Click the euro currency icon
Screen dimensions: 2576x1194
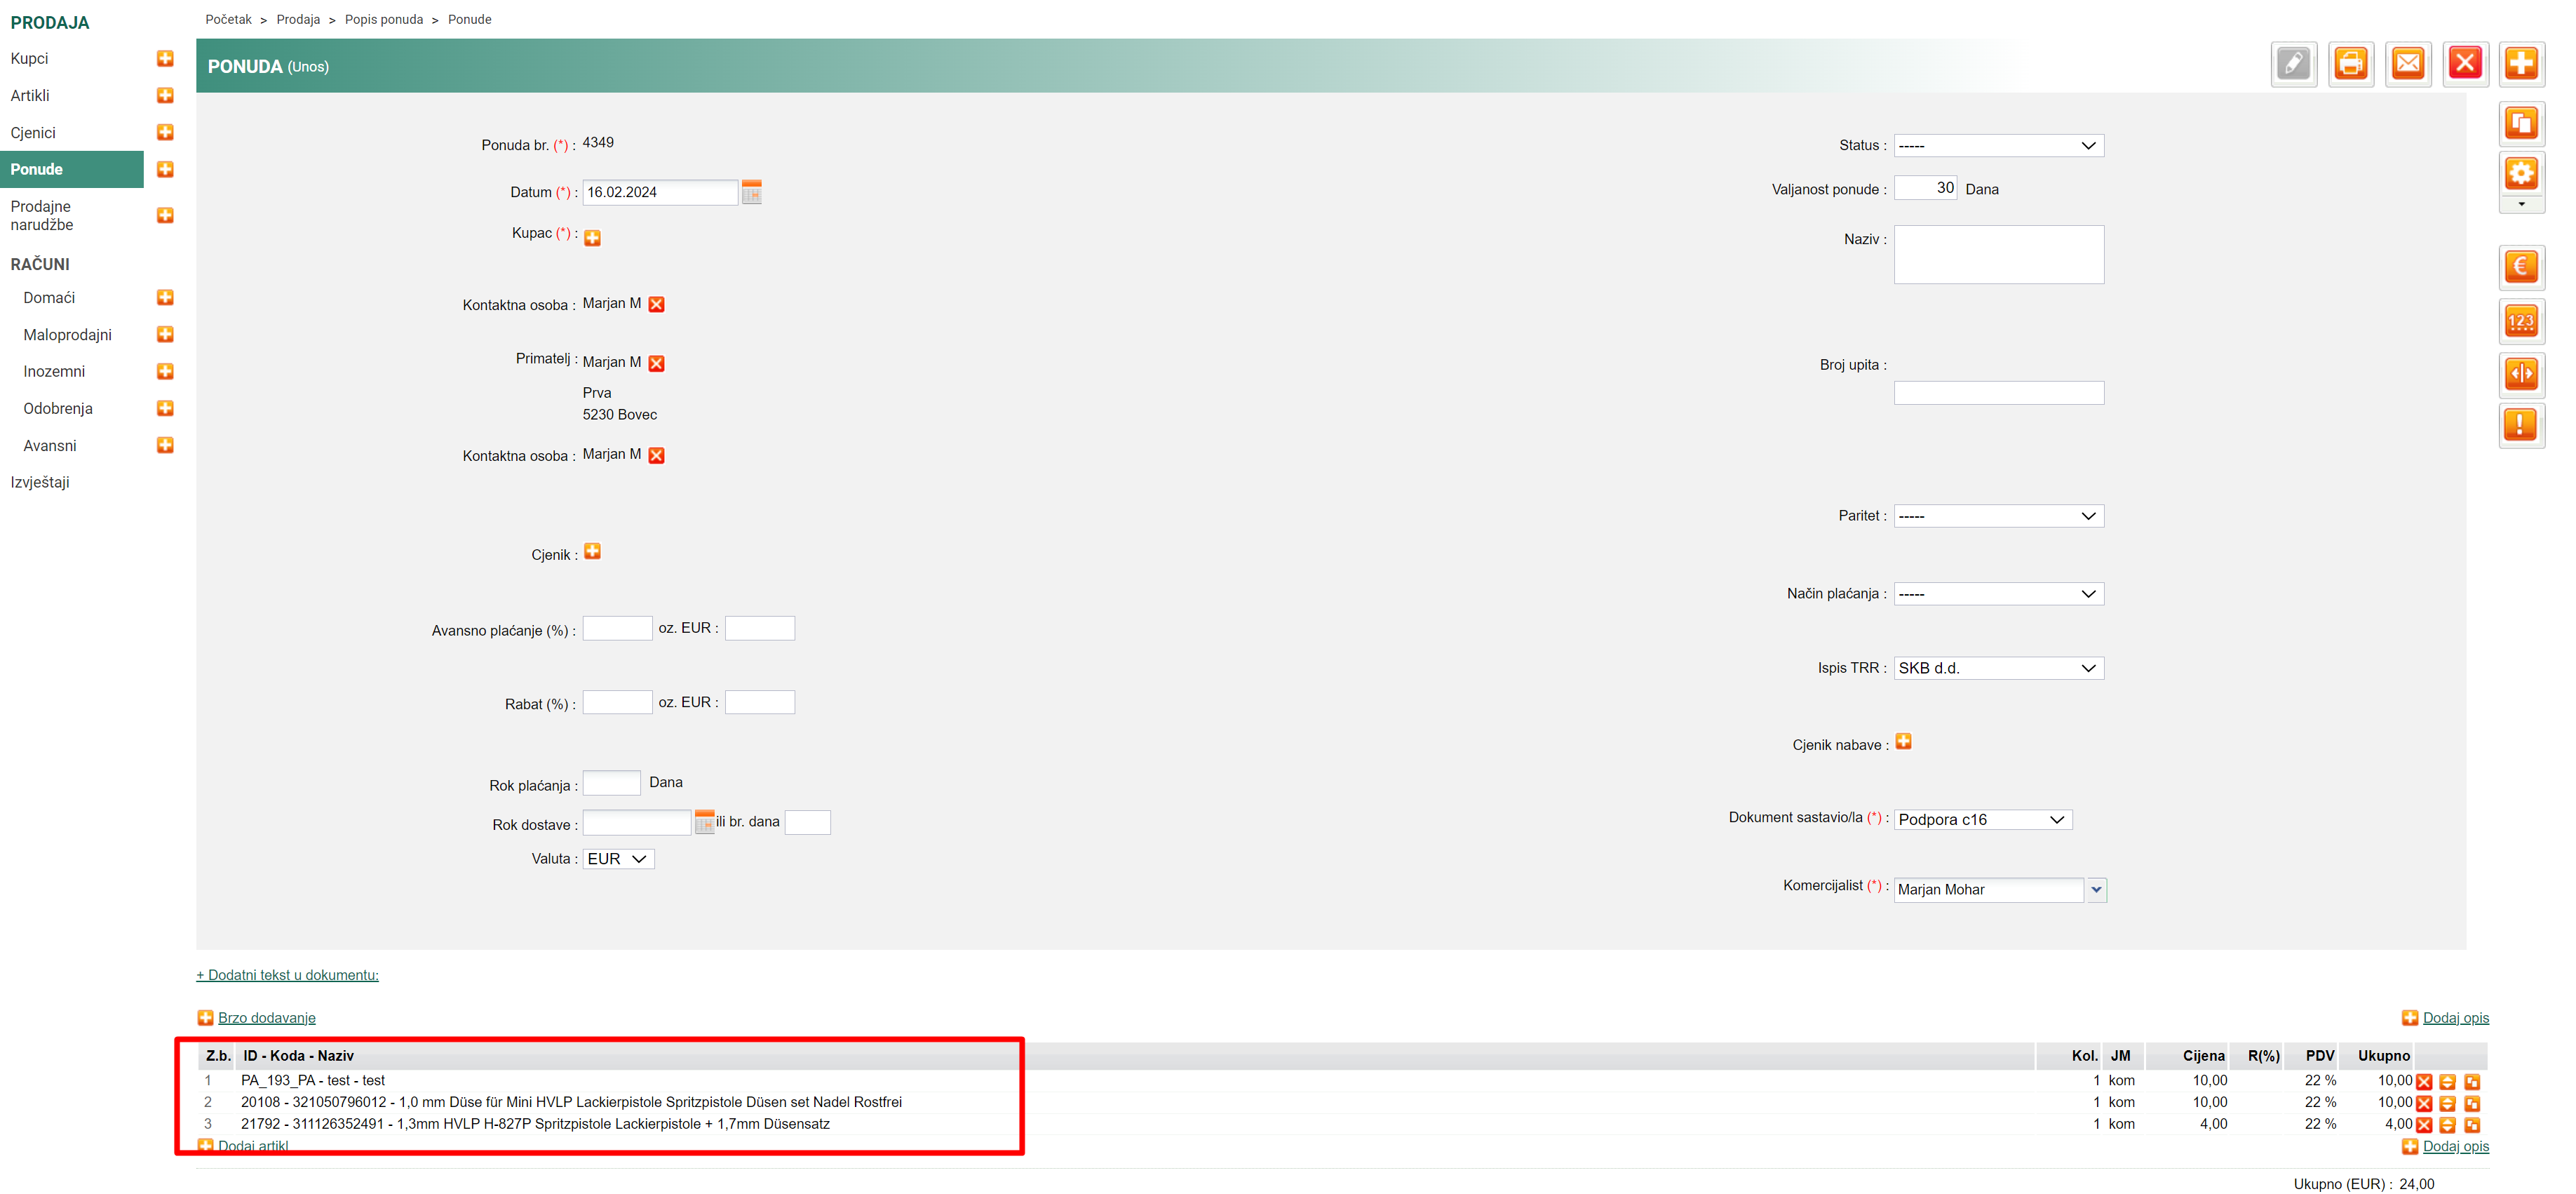click(2520, 267)
